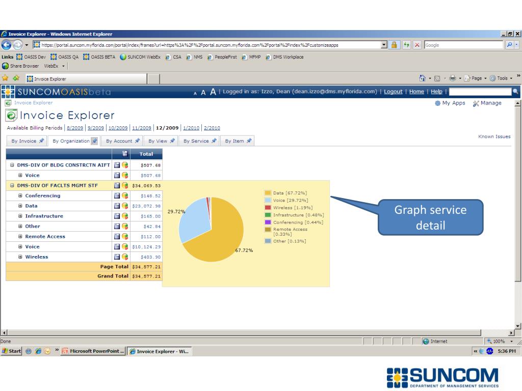Click pie chart icon in DMS-DIV OF FACLTS MGMT STF row
Screen dimensions: 522x391
tap(125, 185)
